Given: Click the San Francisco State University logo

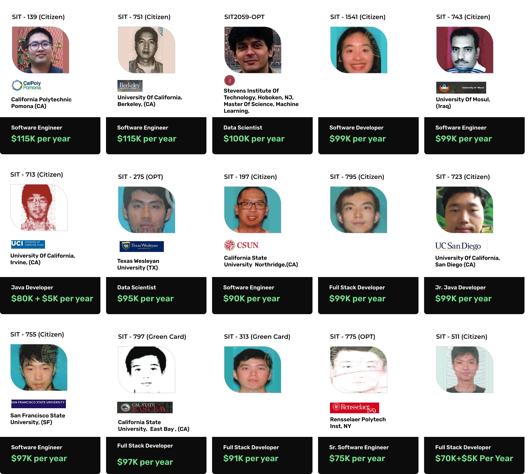Looking at the screenshot, I should tap(38, 404).
